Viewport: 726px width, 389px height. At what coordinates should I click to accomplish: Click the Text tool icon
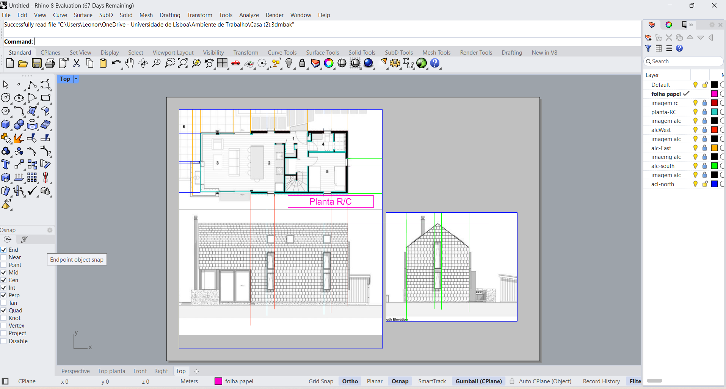click(6, 165)
